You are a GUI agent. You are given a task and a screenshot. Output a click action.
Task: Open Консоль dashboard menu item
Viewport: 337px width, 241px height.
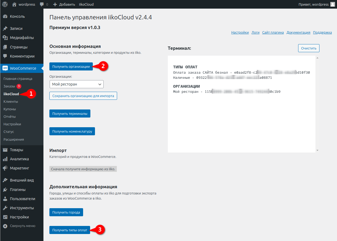(x=17, y=16)
